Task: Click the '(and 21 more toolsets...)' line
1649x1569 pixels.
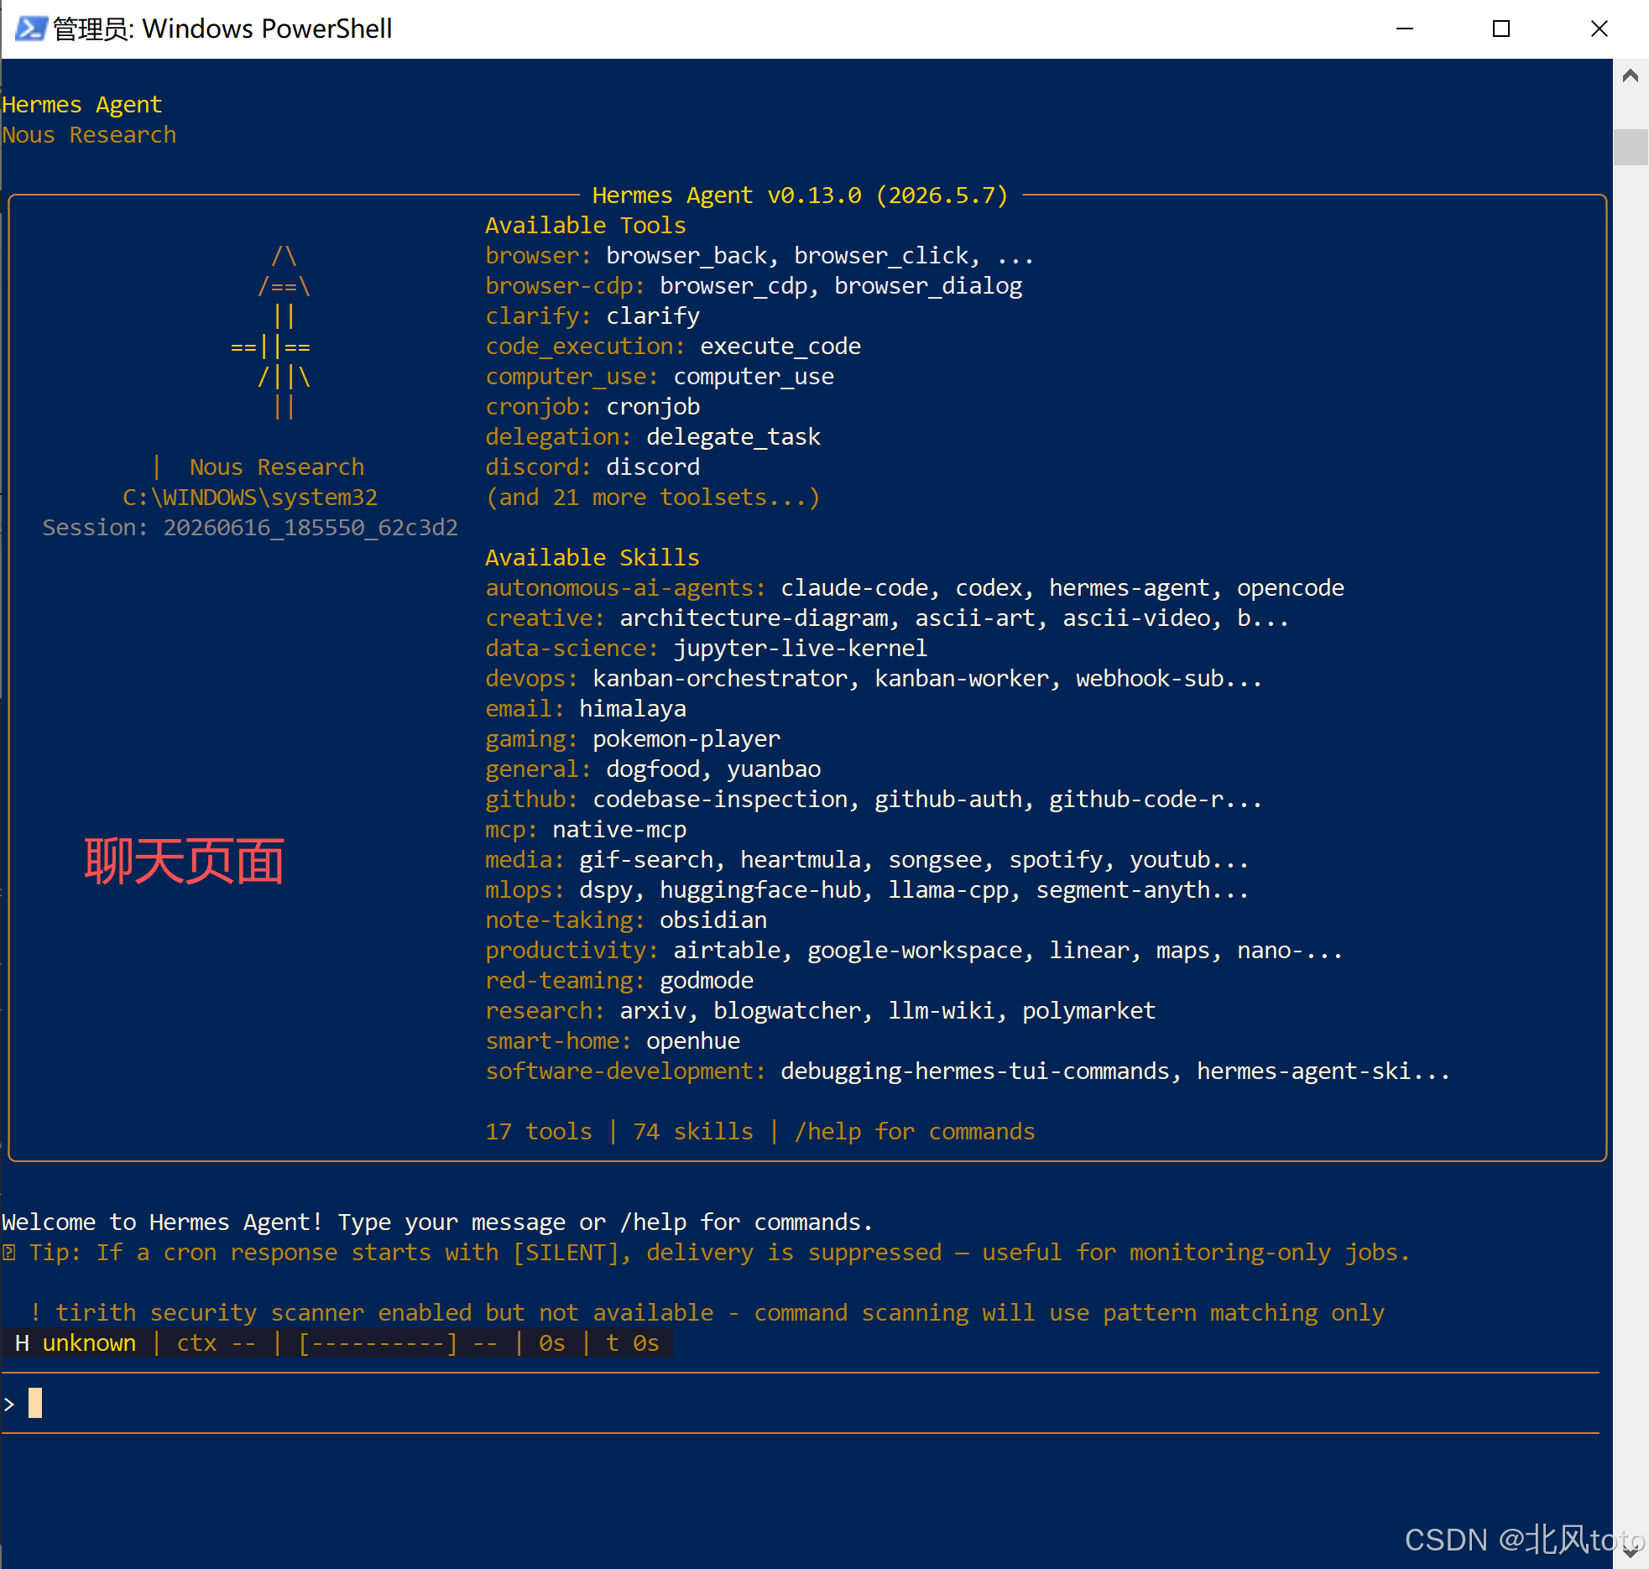Action: pyautogui.click(x=652, y=498)
